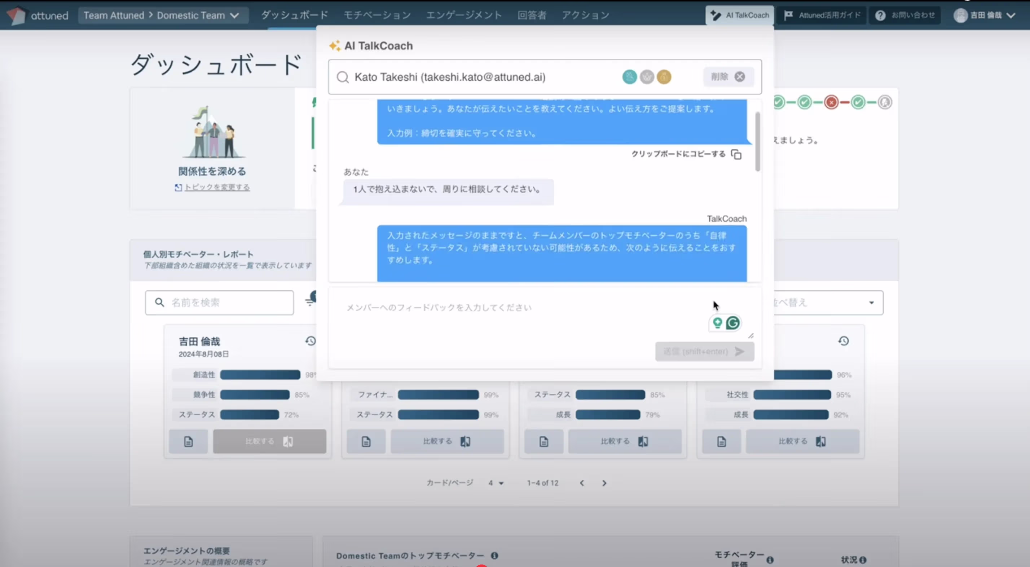Click the red failed step circle
This screenshot has width=1030, height=567.
point(831,102)
